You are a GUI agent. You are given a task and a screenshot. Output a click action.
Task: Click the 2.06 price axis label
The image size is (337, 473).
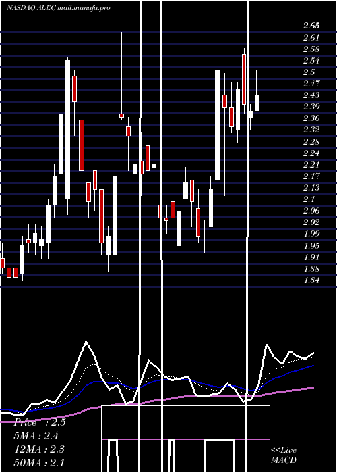(311, 210)
